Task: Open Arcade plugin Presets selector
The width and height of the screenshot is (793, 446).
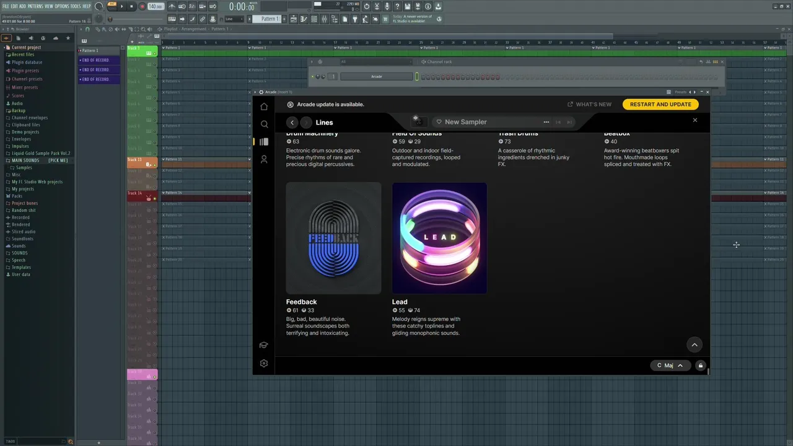Action: (x=681, y=92)
